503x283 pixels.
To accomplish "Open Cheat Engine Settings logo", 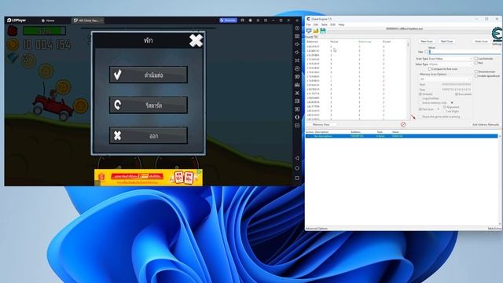I will tap(497, 35).
